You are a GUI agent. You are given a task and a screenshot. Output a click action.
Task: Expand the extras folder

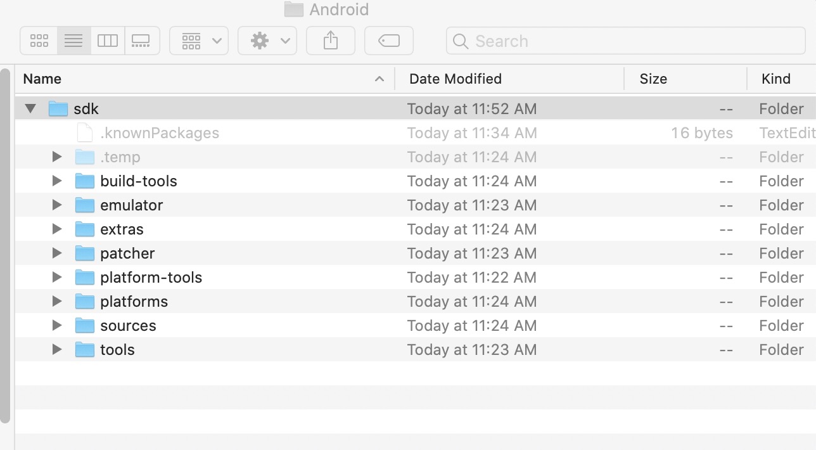click(57, 229)
